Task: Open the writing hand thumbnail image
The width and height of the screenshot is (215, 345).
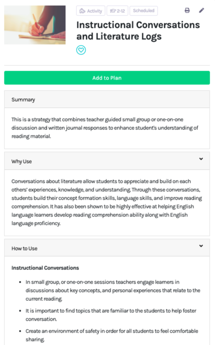Action: coord(35,25)
